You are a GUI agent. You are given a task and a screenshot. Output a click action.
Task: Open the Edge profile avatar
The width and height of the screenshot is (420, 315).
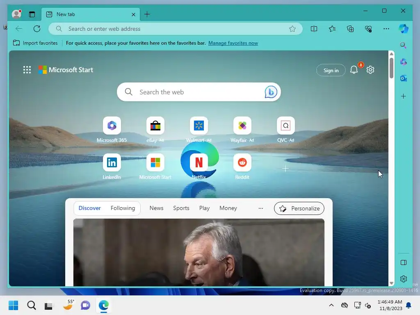[x=16, y=14]
